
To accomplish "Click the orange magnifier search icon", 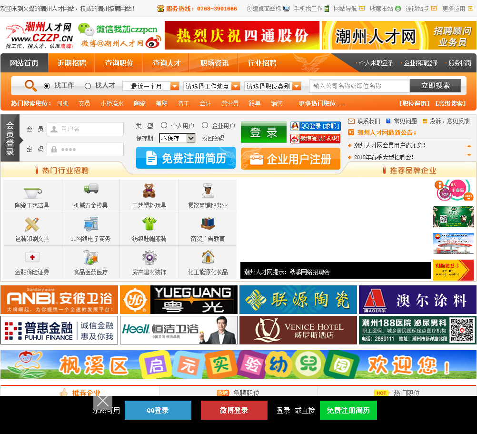I will (30, 86).
